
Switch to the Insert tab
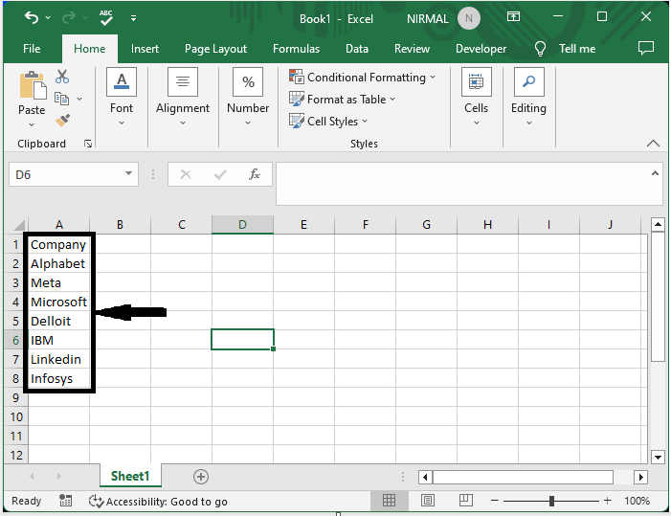tap(145, 49)
